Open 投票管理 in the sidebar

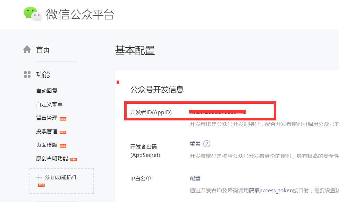(47, 132)
